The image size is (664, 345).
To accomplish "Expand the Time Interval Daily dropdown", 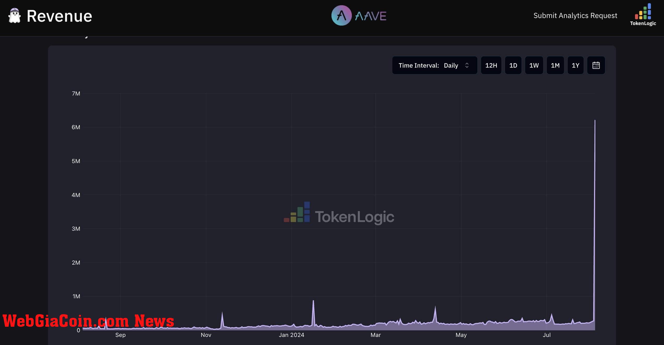I will (435, 65).
